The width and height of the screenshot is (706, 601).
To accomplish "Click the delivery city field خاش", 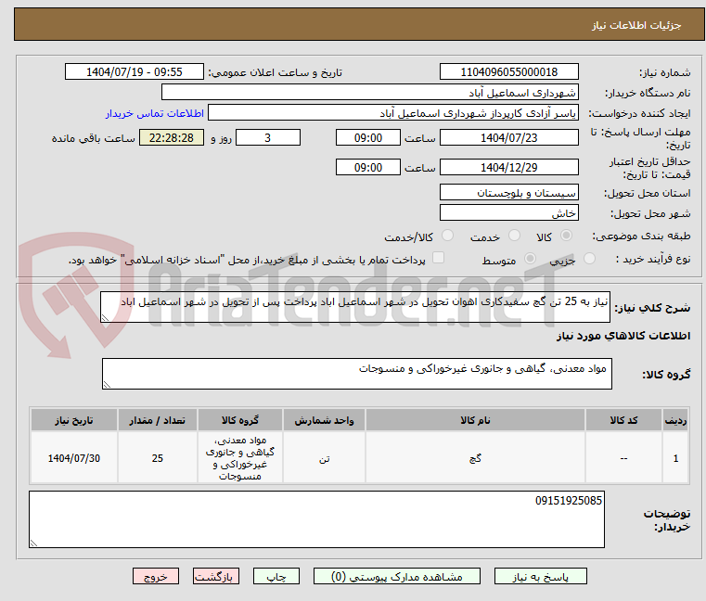I will [508, 213].
